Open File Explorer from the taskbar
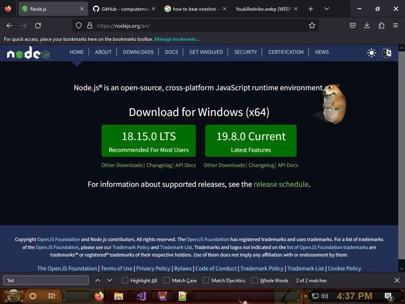The height and width of the screenshot is (304, 405). (x=119, y=296)
